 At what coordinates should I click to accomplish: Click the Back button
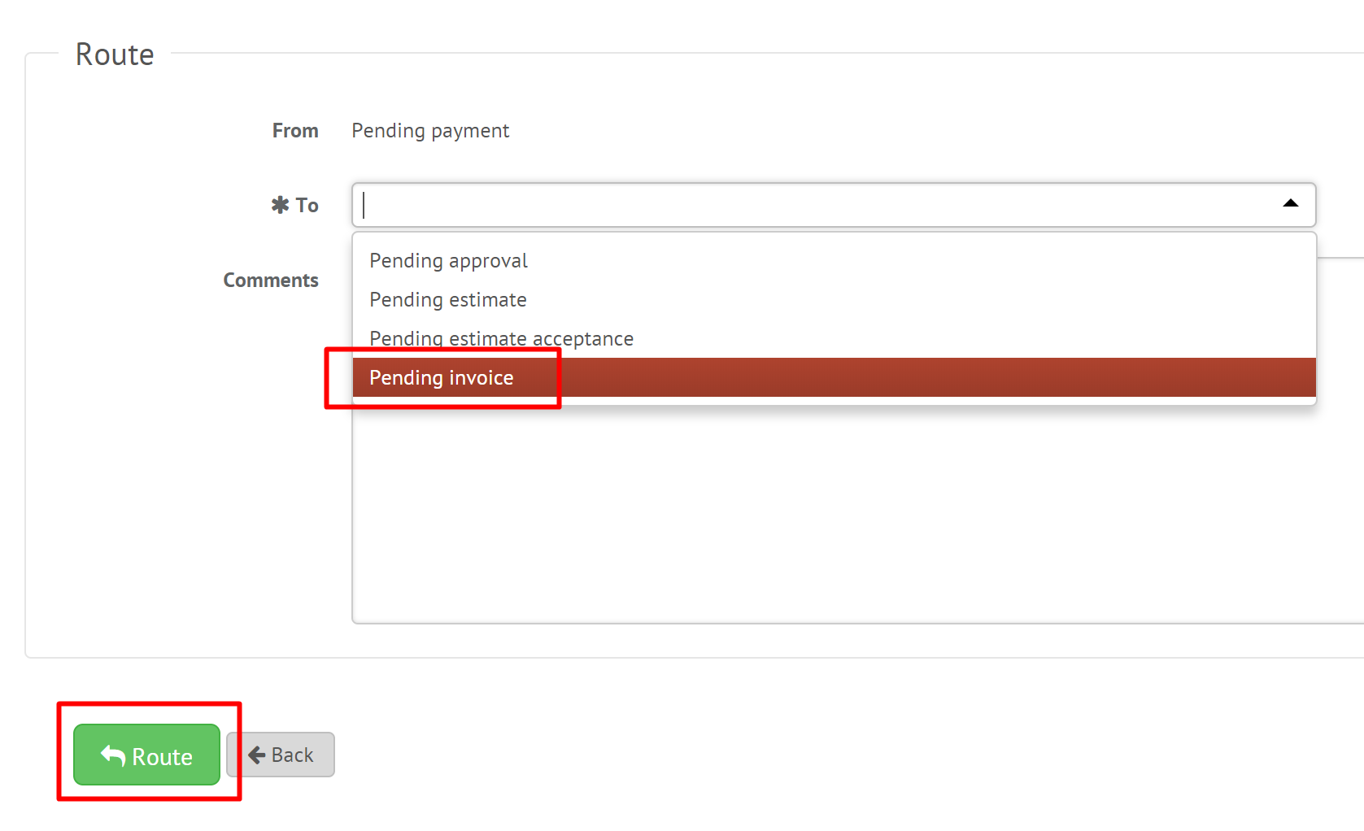point(281,755)
